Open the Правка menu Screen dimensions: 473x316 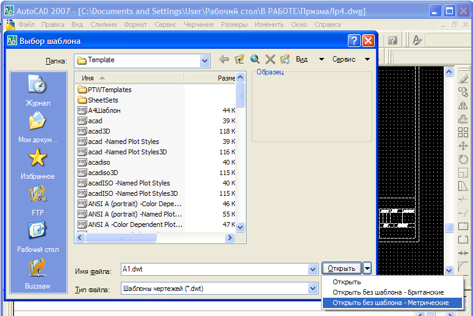pos(52,24)
